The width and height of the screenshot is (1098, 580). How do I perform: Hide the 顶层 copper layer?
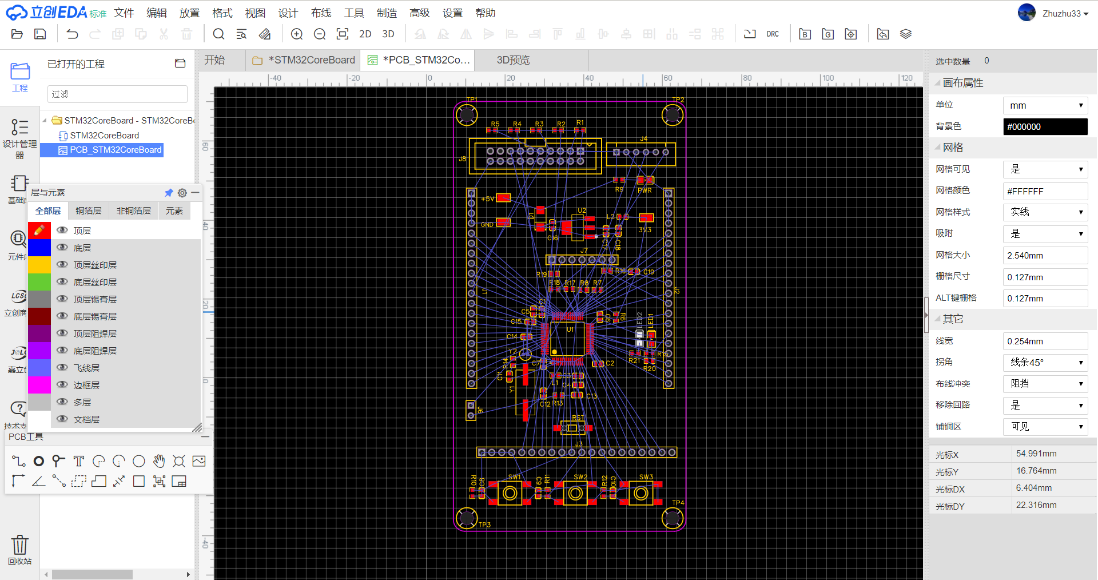pos(62,230)
